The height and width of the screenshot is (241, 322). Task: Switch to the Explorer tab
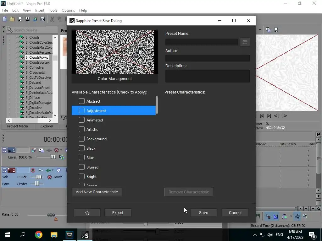(47, 126)
